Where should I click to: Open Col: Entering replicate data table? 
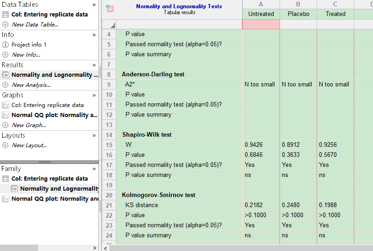[x=49, y=15]
